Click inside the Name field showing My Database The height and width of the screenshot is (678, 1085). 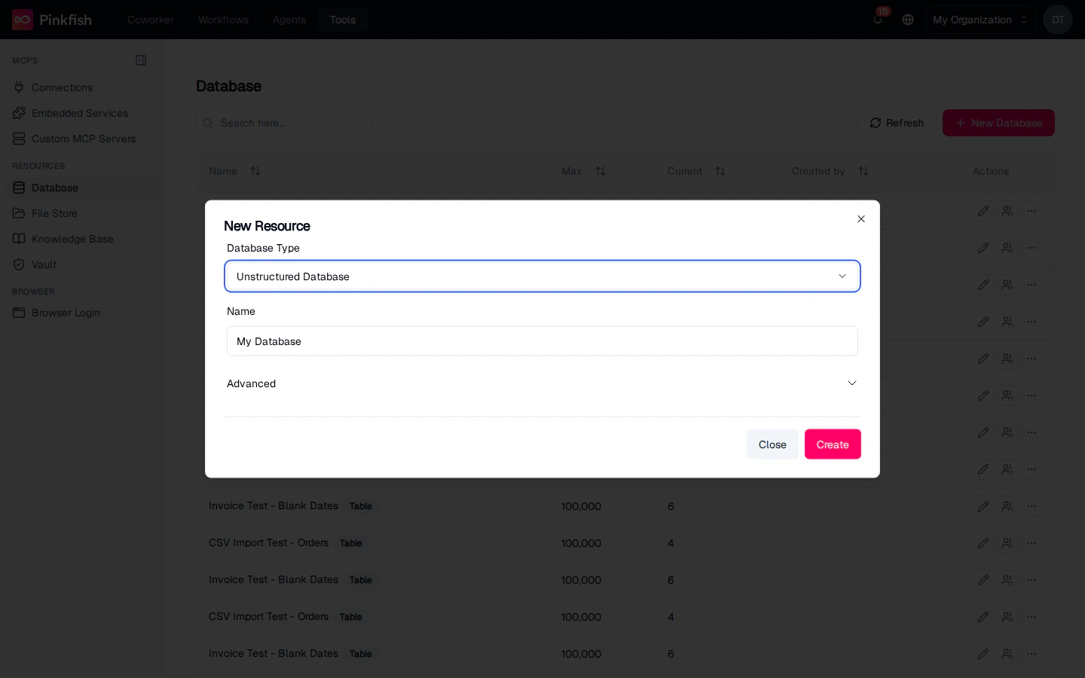coord(542,341)
